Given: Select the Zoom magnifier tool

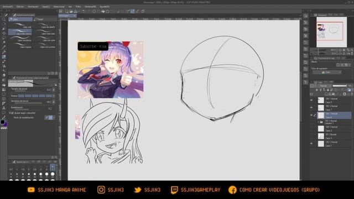Looking at the screenshot, I should click(x=4, y=19).
